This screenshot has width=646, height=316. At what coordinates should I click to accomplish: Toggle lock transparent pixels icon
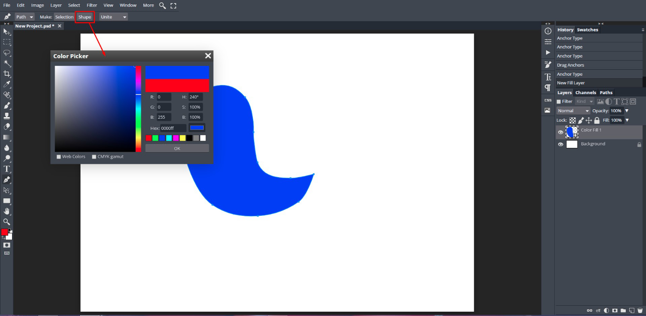(x=573, y=120)
